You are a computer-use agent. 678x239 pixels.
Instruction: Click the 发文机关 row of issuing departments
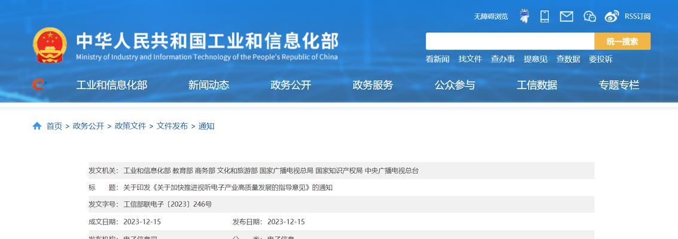pyautogui.click(x=341, y=171)
